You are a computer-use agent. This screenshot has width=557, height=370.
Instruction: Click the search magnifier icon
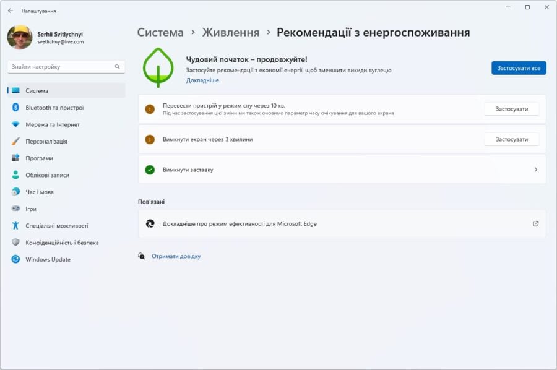point(117,67)
